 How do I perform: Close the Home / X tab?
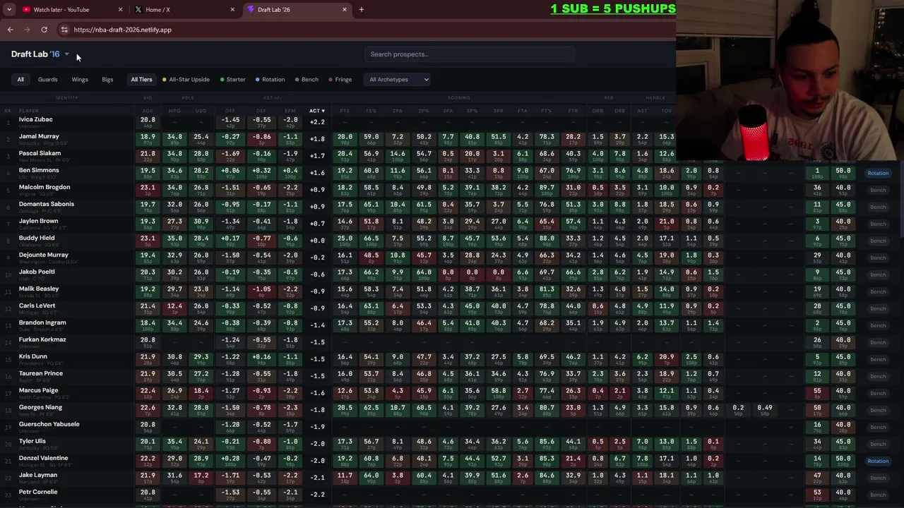pyautogui.click(x=232, y=10)
